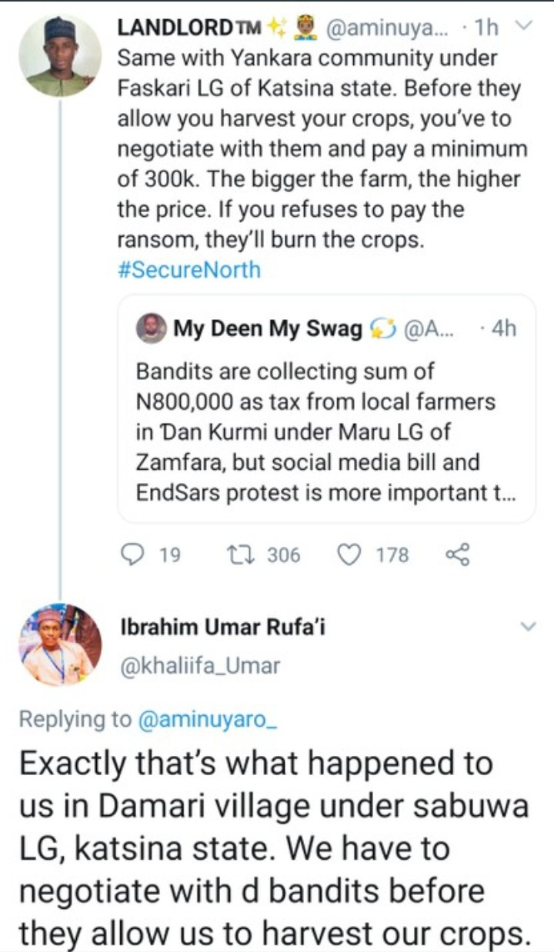This screenshot has height=952, width=554.
Task: Tap the My Deen My Swag name
Action: pyautogui.click(x=267, y=329)
